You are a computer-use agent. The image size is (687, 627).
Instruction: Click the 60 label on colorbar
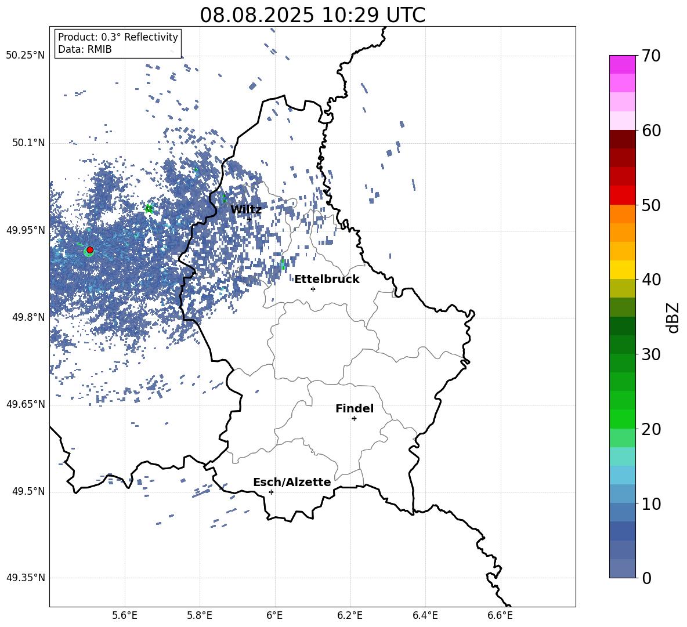(x=651, y=131)
